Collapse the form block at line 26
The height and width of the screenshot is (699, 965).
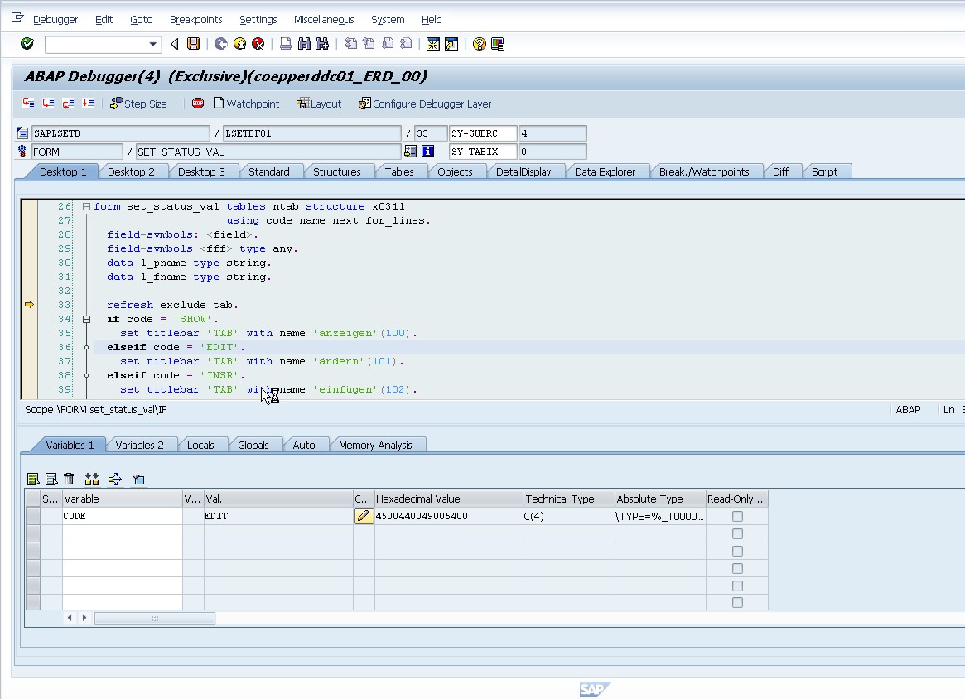[x=87, y=207]
